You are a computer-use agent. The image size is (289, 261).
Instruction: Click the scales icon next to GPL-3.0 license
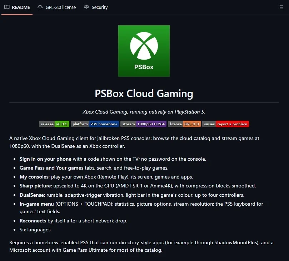pos(40,7)
